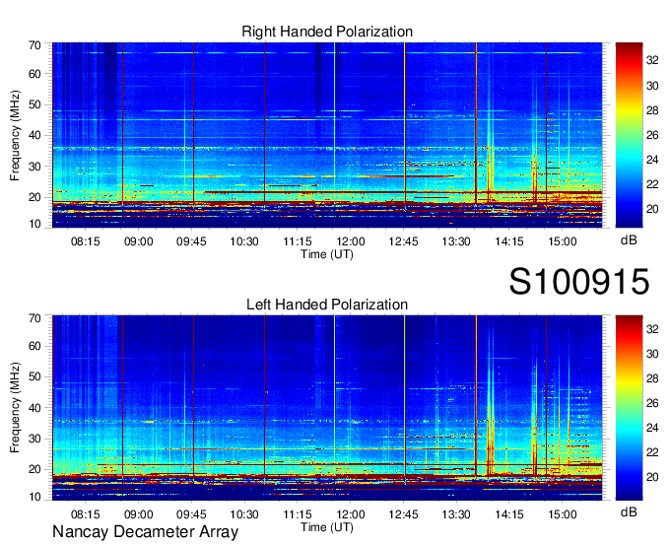Click the 10:30 time tick on Right Handed plot

click(x=244, y=241)
